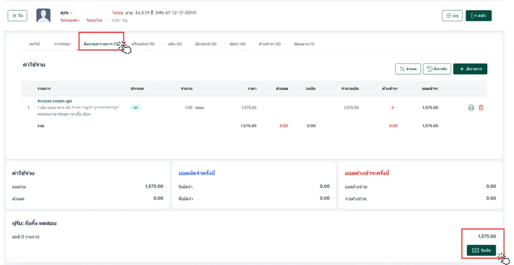Click the จำนวนเงิน column header
This screenshot has width=514, height=265.
click(350, 89)
